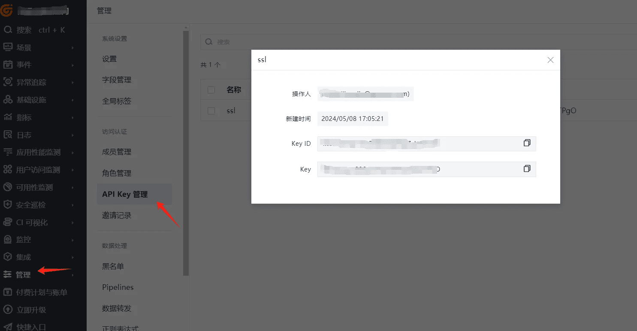Click the 可用性监测 icon

click(x=8, y=187)
